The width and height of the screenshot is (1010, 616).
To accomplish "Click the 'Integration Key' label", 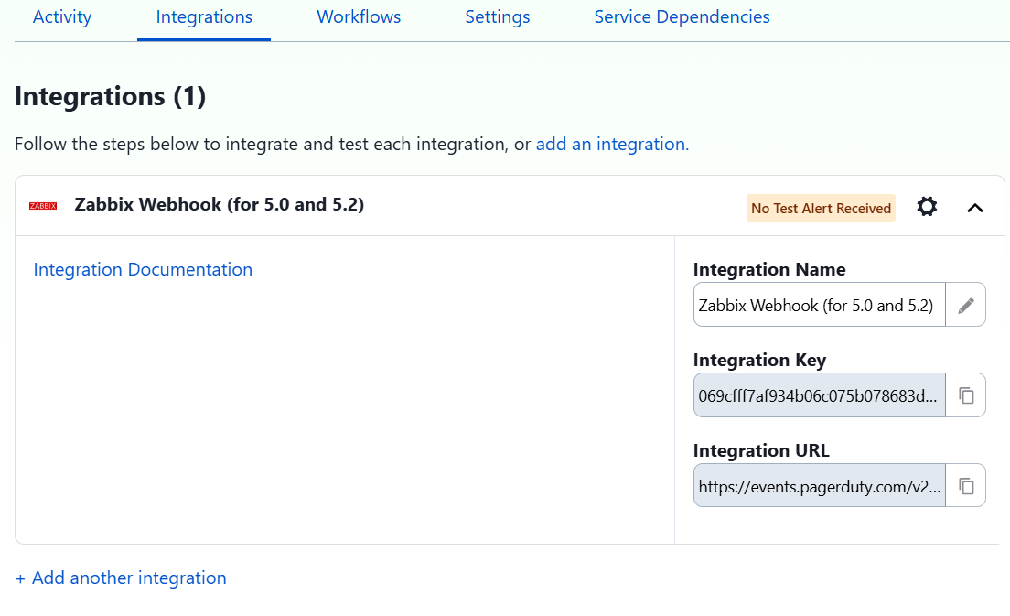I will pos(759,361).
